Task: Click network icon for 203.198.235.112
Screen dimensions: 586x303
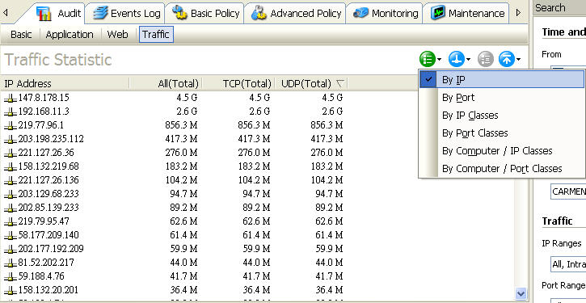Action: [x=11, y=140]
